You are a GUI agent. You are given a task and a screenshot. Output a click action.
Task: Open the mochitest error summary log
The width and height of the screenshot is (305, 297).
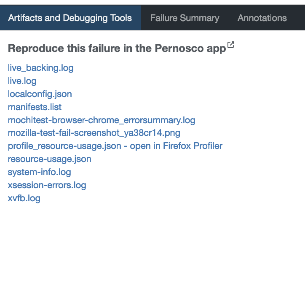(x=102, y=120)
